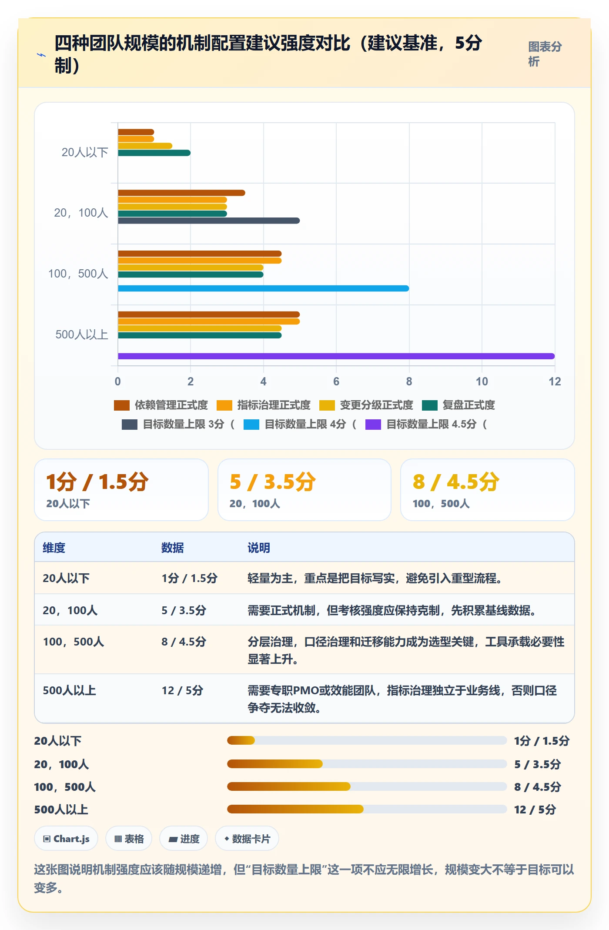Click the 500人以上 progress bar
609x930 pixels.
367,809
